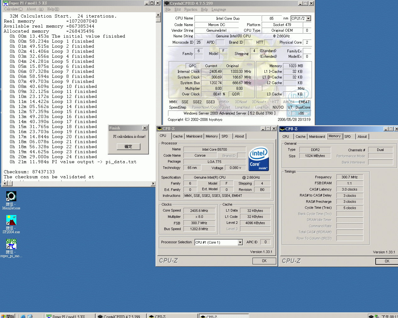The height and width of the screenshot is (318, 398).
Task: Click the Multiplier value x 8.0 in CPU-Z
Action: pyautogui.click(x=199, y=217)
